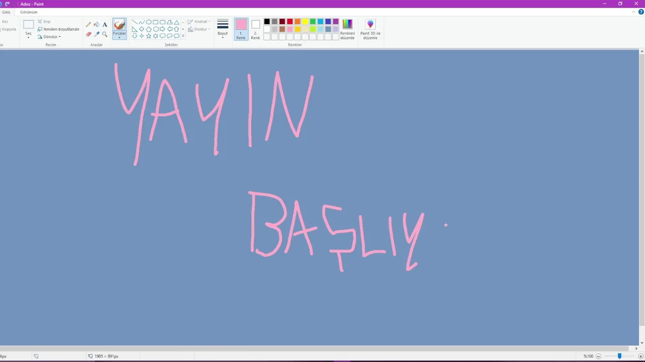Switch to the Giriş tab
Screen dimensions: 645x362
point(6,12)
